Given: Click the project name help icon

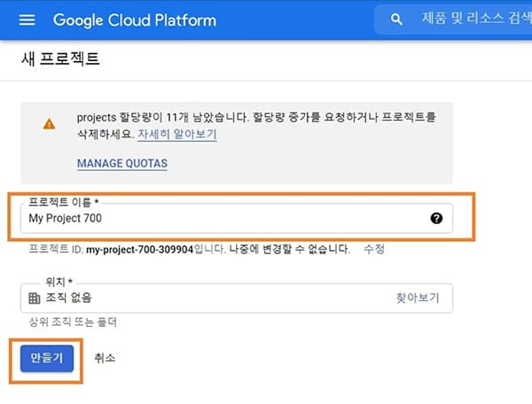Looking at the screenshot, I should click(x=436, y=218).
